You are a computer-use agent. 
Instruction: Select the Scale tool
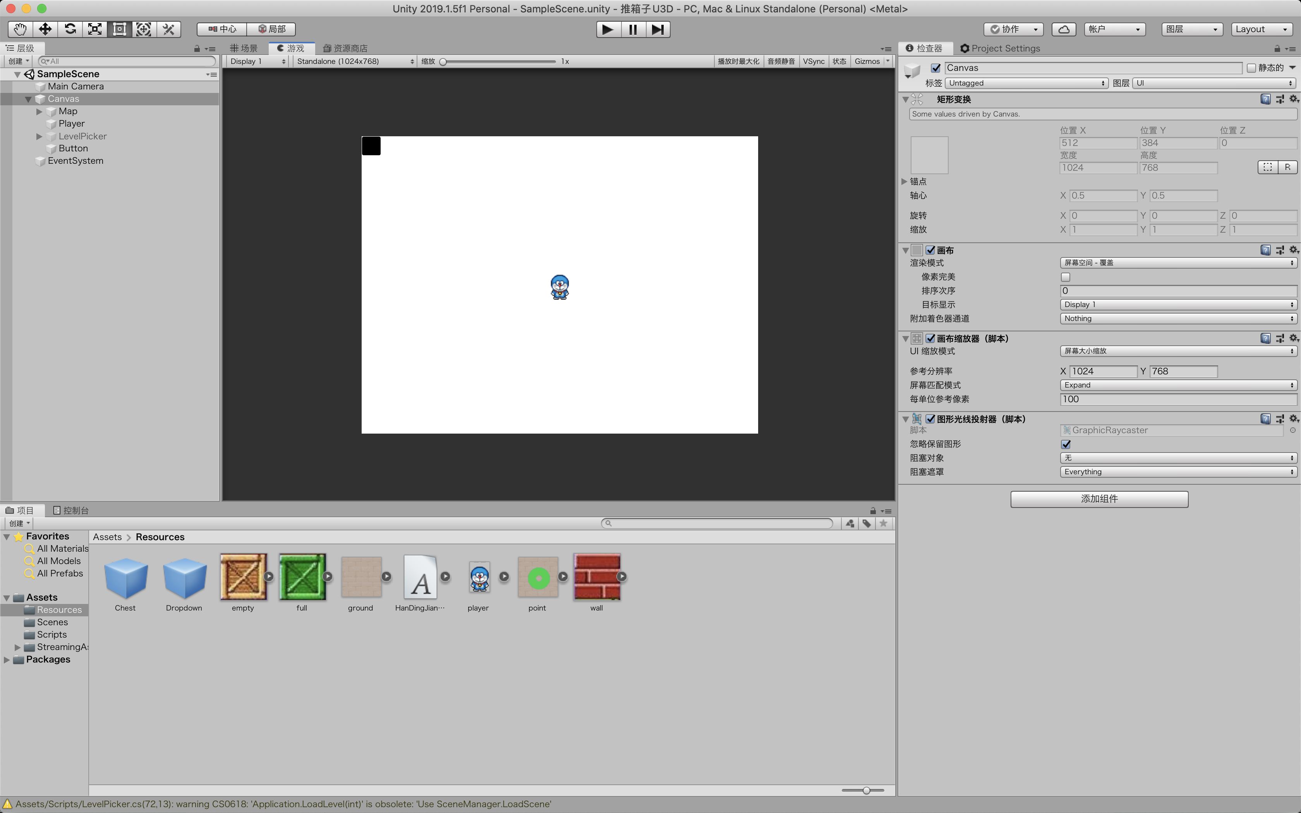click(x=94, y=29)
